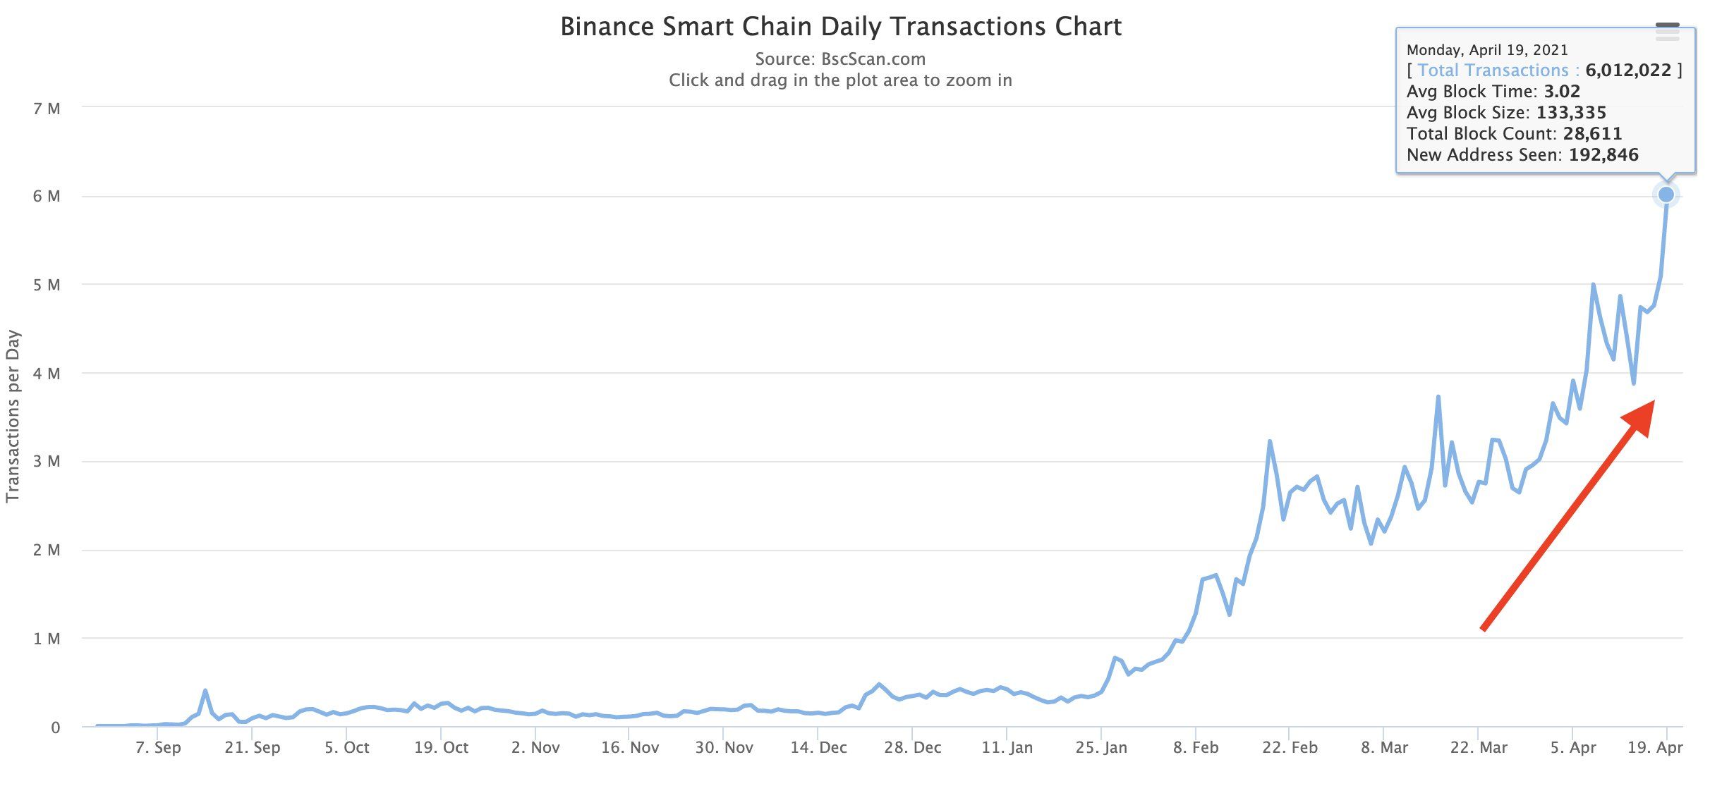Select the 28. Dec x-axis label
This screenshot has height=798, width=1710.
913,748
